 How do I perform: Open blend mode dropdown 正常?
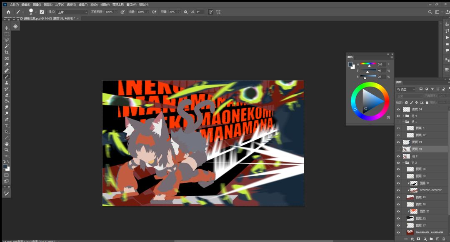tap(72, 12)
